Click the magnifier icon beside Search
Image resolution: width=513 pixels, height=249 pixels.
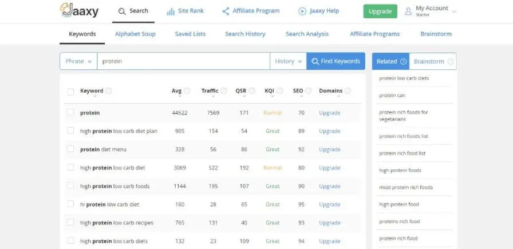point(122,11)
